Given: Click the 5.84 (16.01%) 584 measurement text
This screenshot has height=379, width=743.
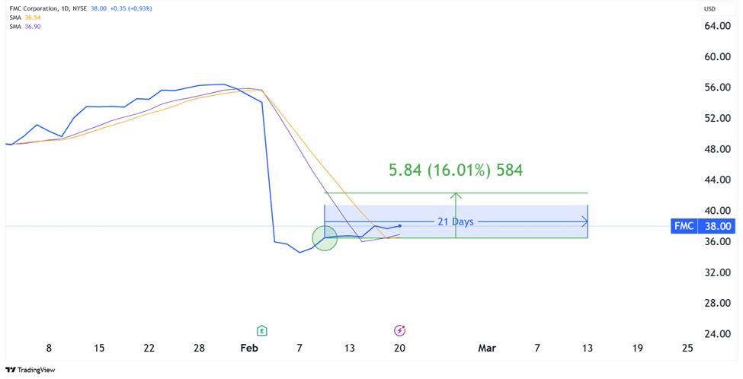Looking at the screenshot, I should (455, 170).
